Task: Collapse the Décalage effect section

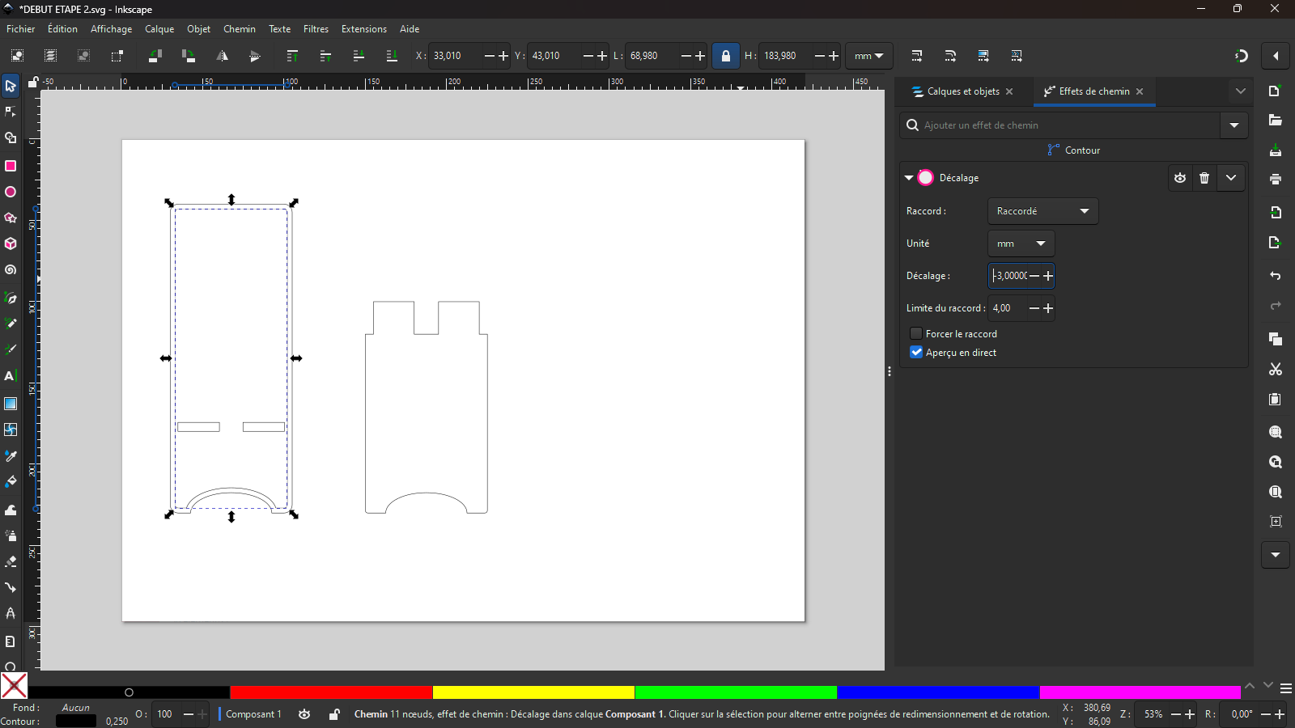Action: click(909, 178)
